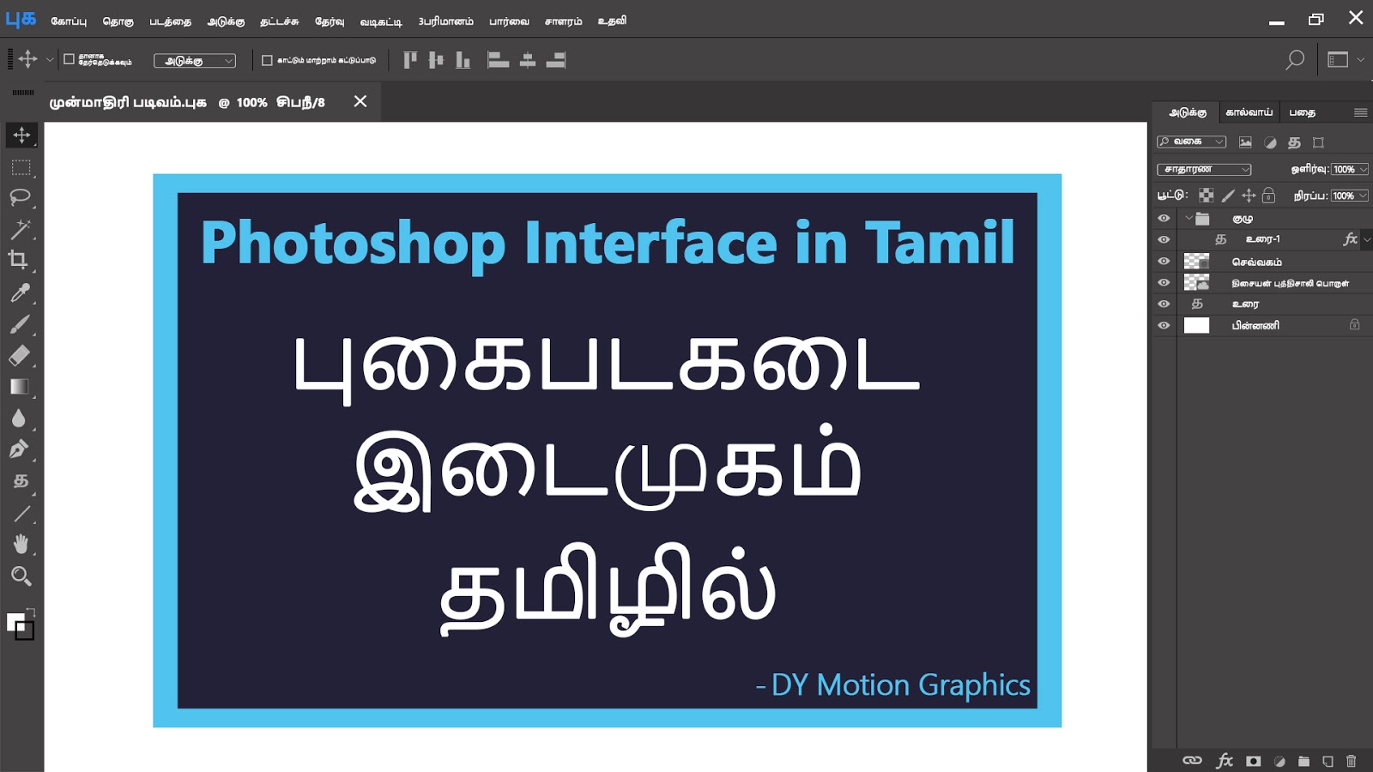This screenshot has width=1373, height=772.
Task: Open the சாதாரண blend mode dropdown
Action: 1204,169
